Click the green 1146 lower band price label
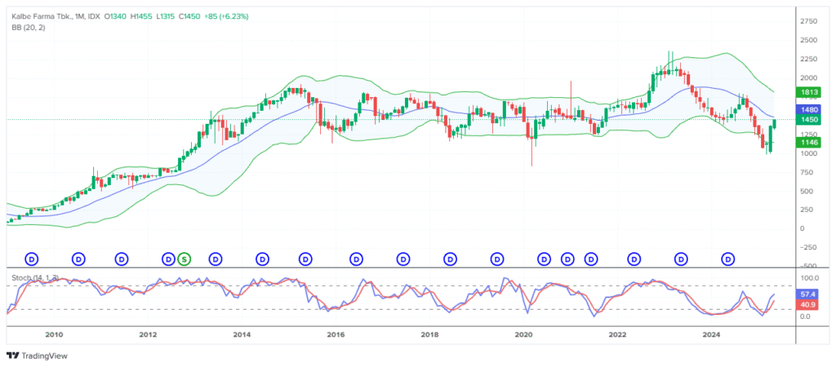The width and height of the screenshot is (836, 367). point(809,142)
